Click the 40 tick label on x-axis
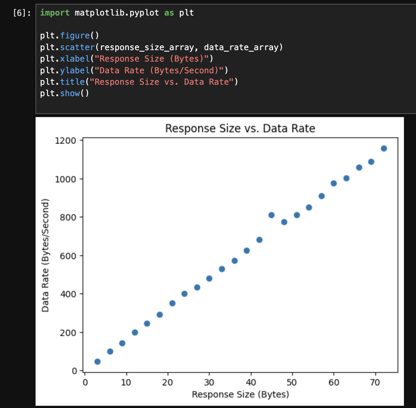 tap(251, 382)
